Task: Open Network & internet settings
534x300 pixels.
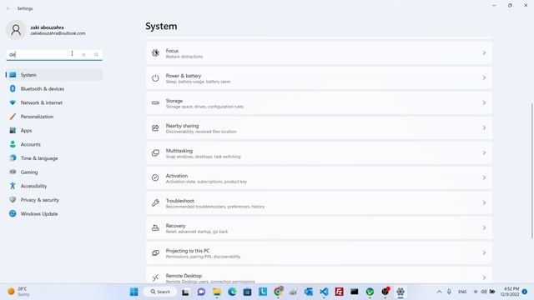Action: click(x=54, y=102)
